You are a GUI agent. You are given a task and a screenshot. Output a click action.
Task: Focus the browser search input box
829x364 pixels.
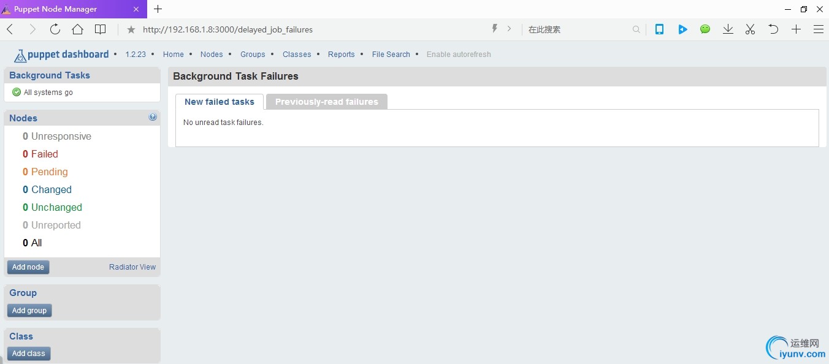pos(578,29)
